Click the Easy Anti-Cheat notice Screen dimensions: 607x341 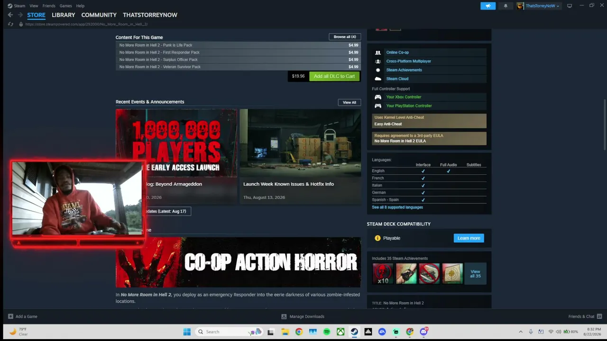(429, 121)
